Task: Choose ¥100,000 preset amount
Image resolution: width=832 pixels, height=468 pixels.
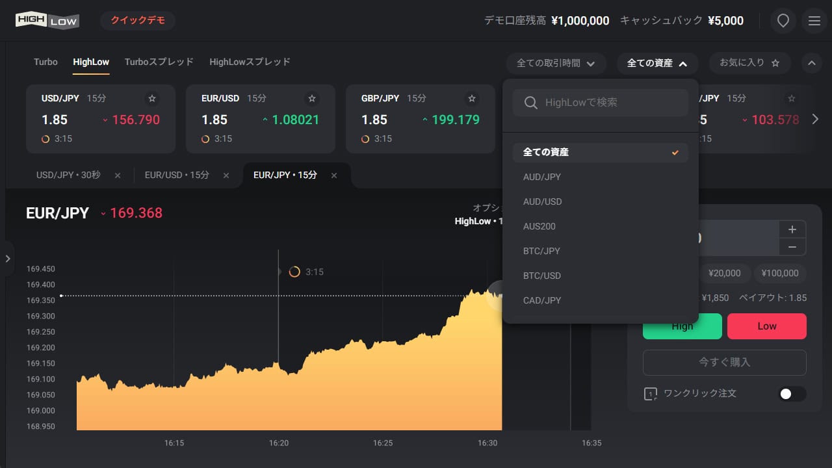Action: [780, 273]
